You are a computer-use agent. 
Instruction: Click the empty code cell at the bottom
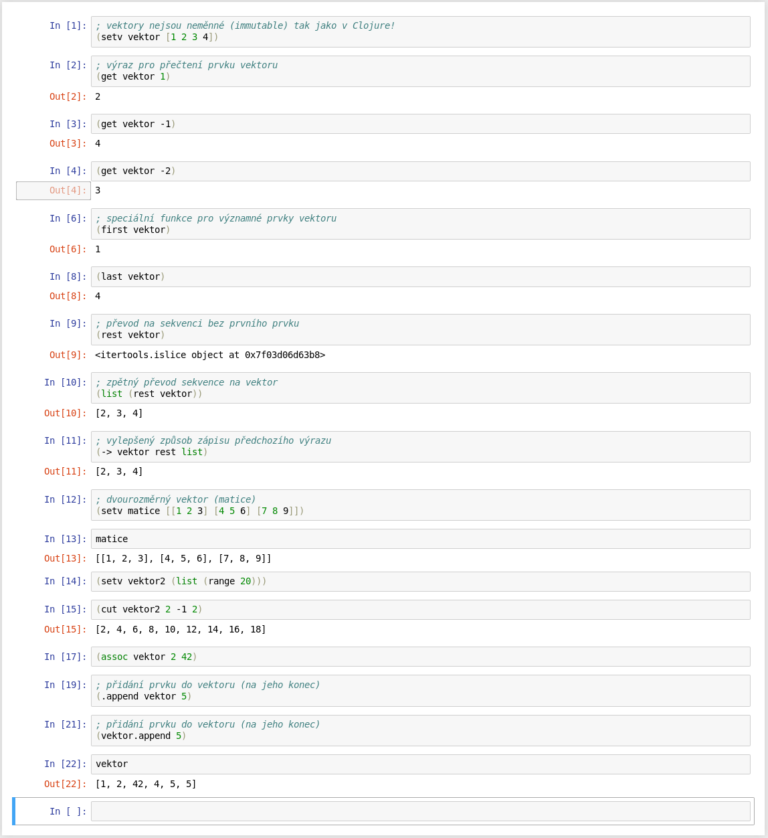420,811
